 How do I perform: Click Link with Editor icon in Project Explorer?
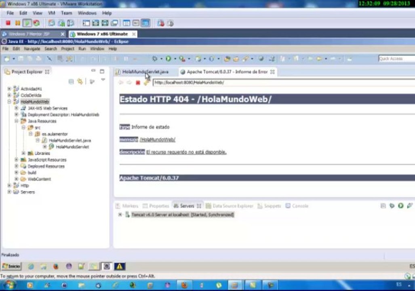(x=80, y=81)
